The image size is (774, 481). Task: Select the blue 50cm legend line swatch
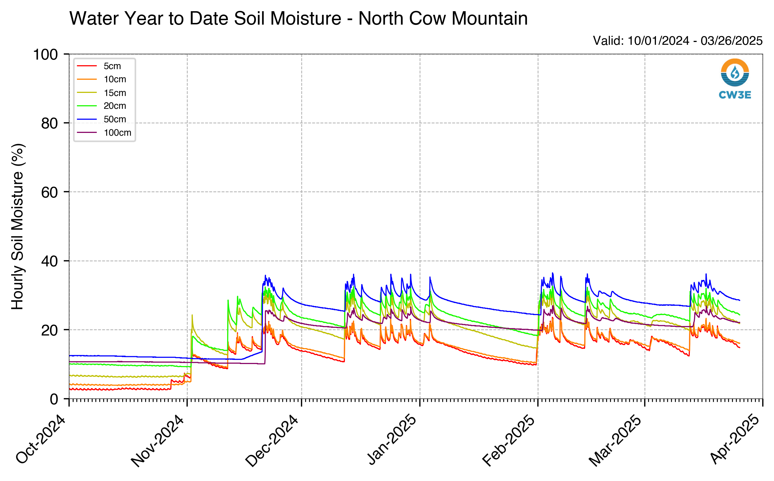tap(87, 119)
